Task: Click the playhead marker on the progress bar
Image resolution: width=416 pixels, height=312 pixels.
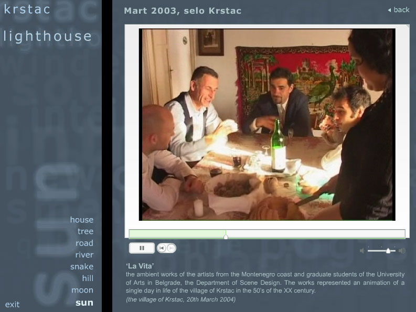Action: [226, 236]
